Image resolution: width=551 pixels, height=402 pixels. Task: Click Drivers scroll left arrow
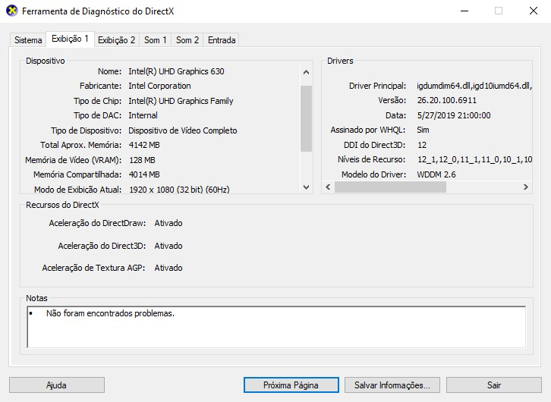click(328, 187)
